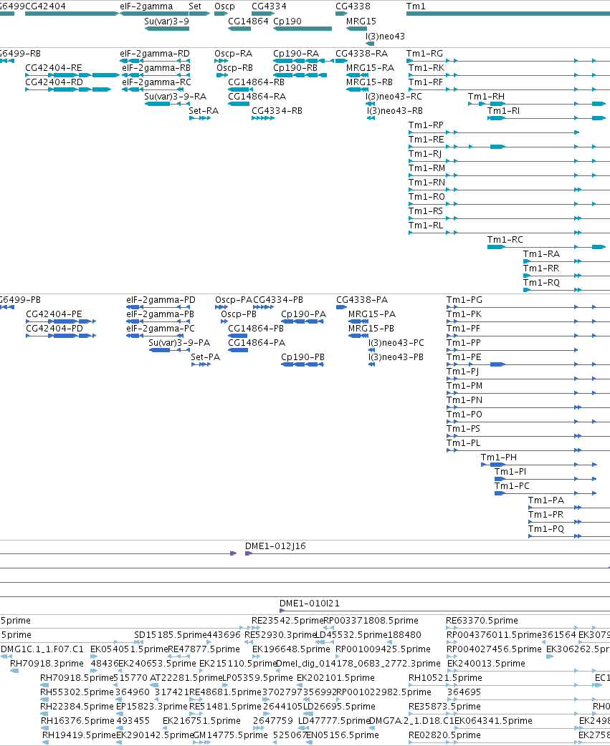Select the Oscp gene label
Viewport: 610px width, 746px height.
pos(224,6)
